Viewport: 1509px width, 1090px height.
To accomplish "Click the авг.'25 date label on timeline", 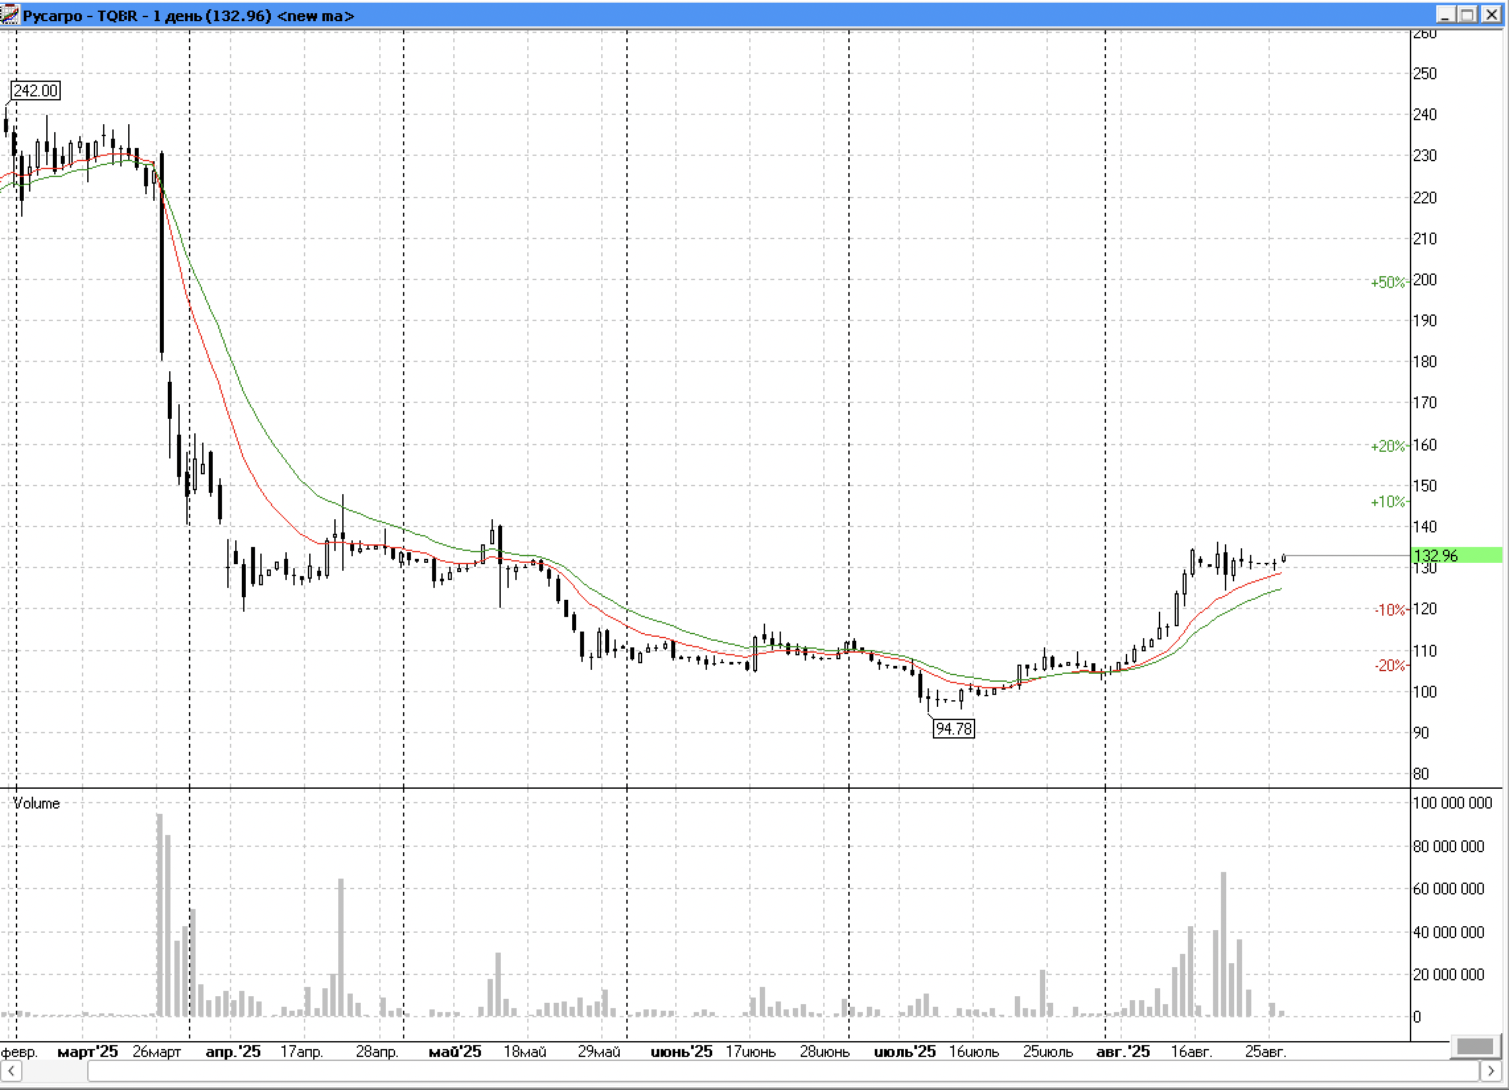I will tap(1123, 1052).
